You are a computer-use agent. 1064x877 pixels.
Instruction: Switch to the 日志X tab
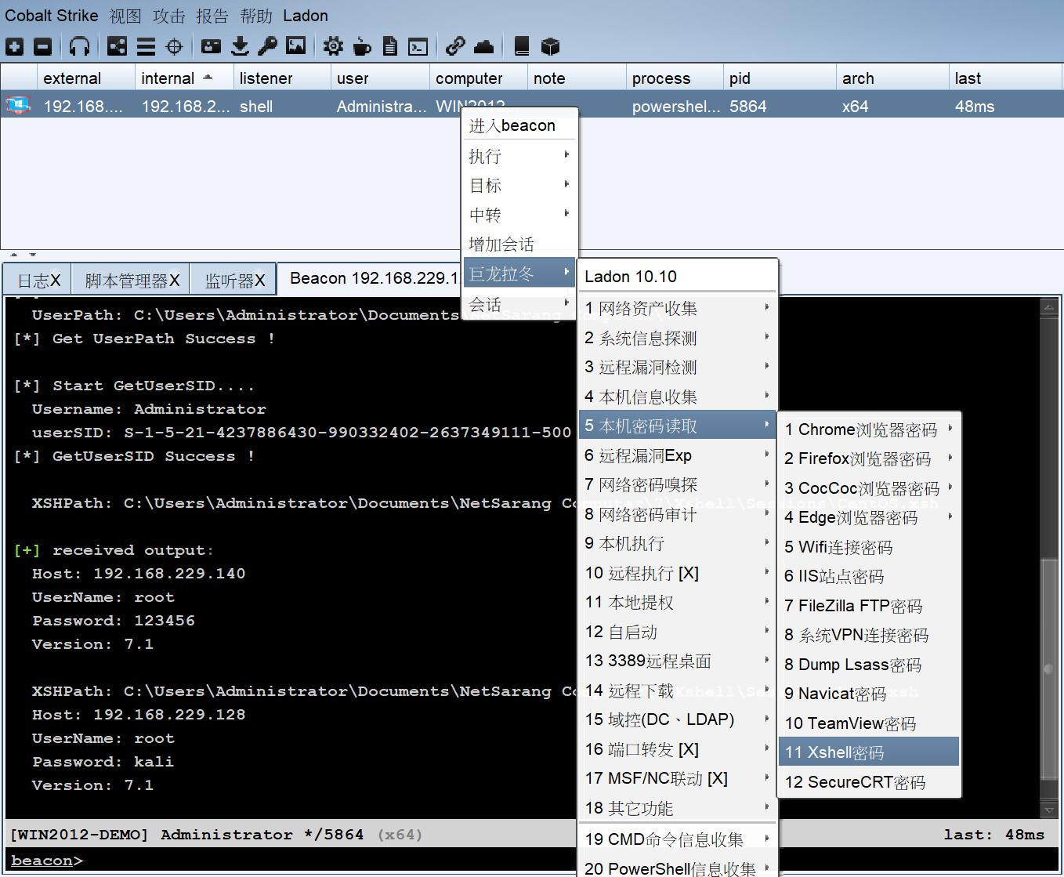click(x=38, y=280)
